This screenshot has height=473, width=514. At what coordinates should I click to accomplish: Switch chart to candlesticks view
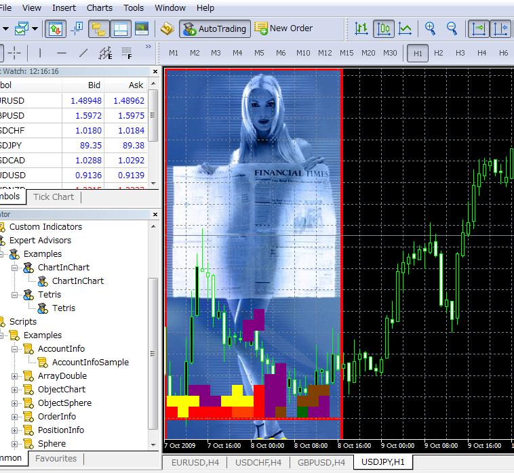coord(383,29)
